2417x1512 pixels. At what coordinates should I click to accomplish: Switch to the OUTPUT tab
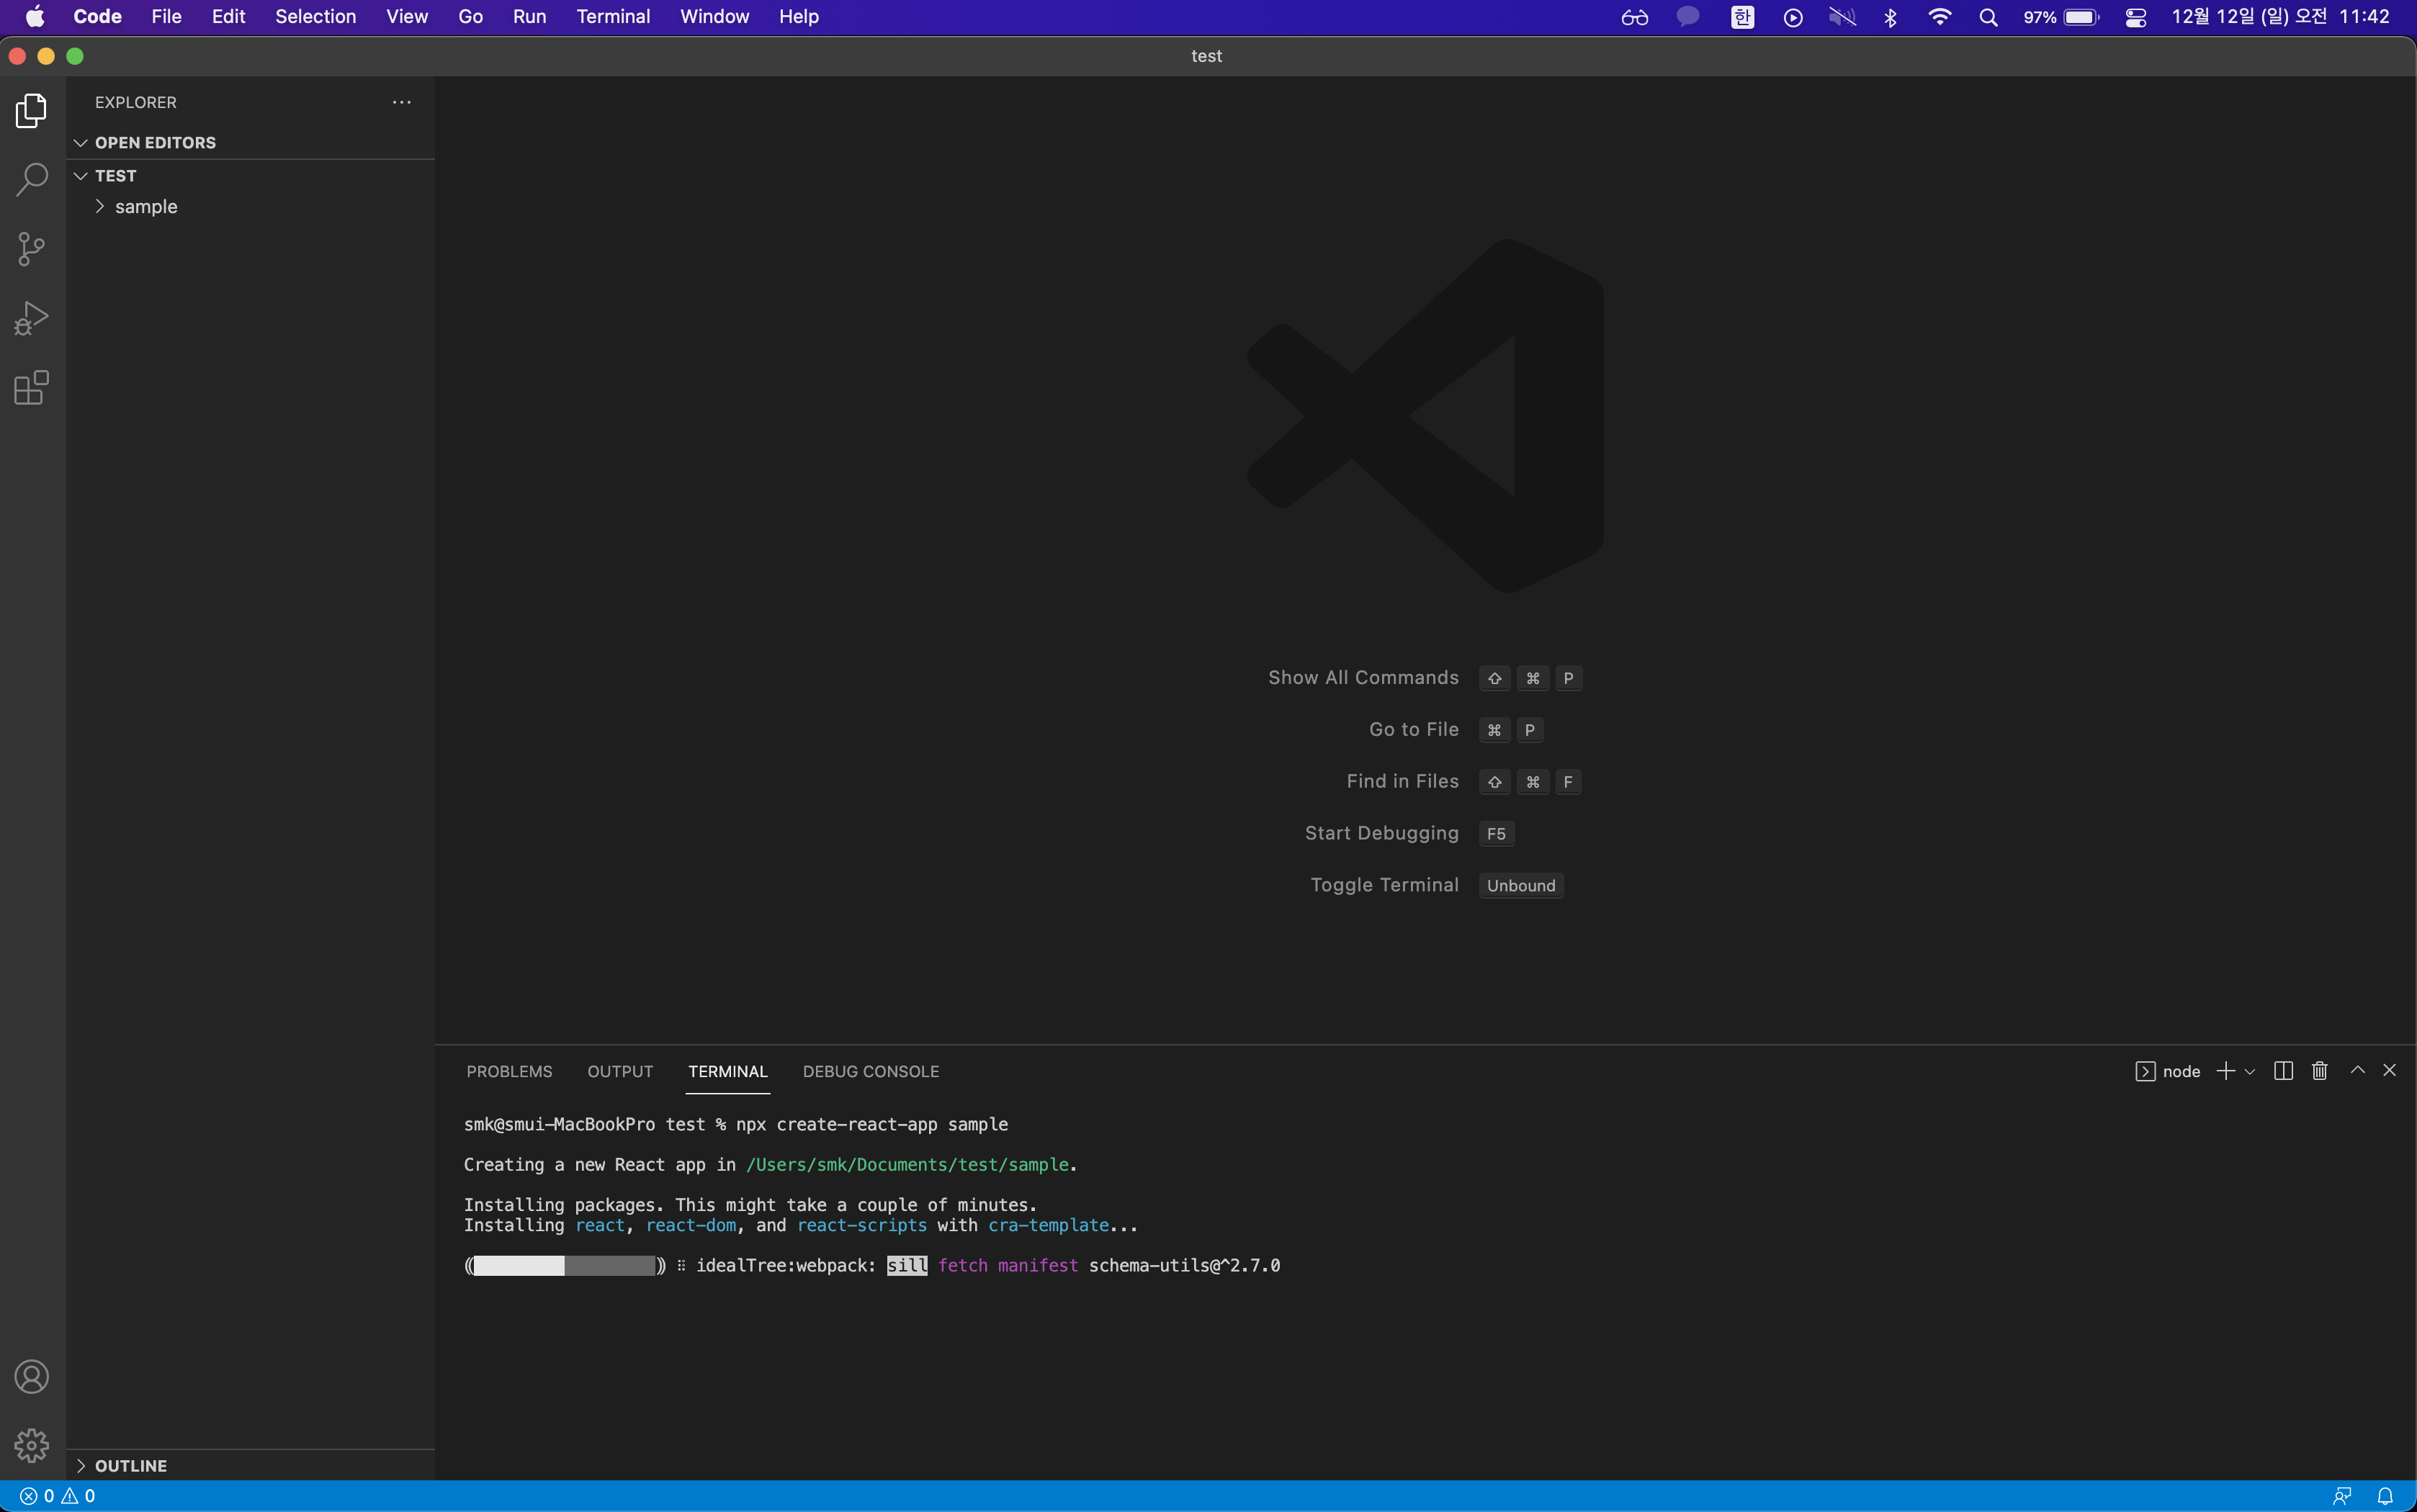(x=620, y=1071)
